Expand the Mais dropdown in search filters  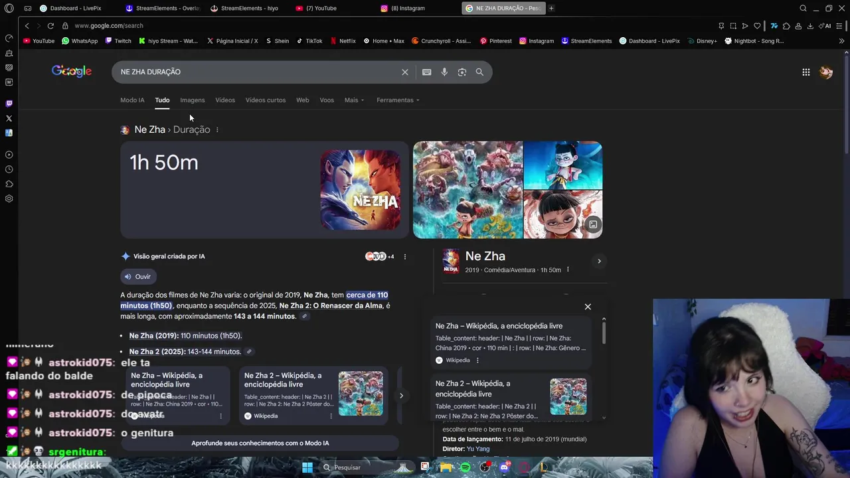[x=354, y=100]
